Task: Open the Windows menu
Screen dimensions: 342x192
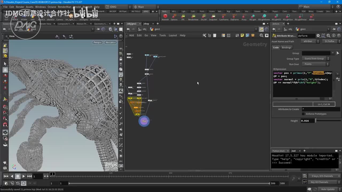Action: 40,7
